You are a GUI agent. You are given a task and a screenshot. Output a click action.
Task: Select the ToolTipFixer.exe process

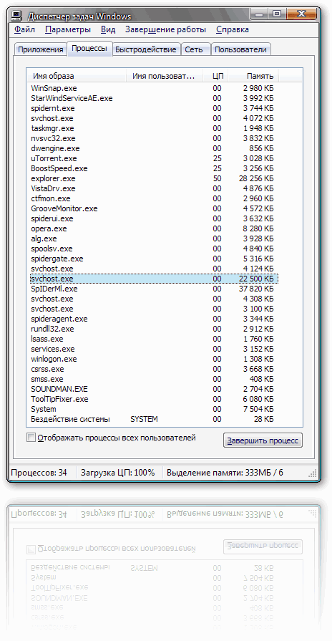point(155,399)
